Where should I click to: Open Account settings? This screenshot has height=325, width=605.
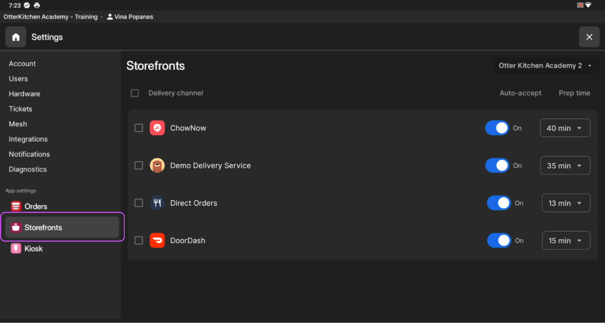coord(22,64)
